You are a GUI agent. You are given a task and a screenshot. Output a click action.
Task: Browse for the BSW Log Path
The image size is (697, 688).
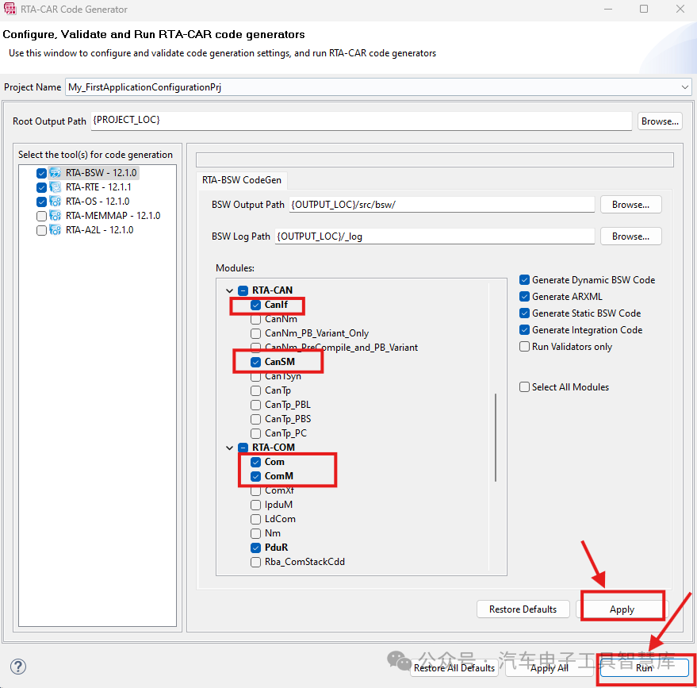630,236
